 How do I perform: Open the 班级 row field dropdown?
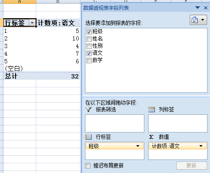pyautogui.click(x=138, y=146)
